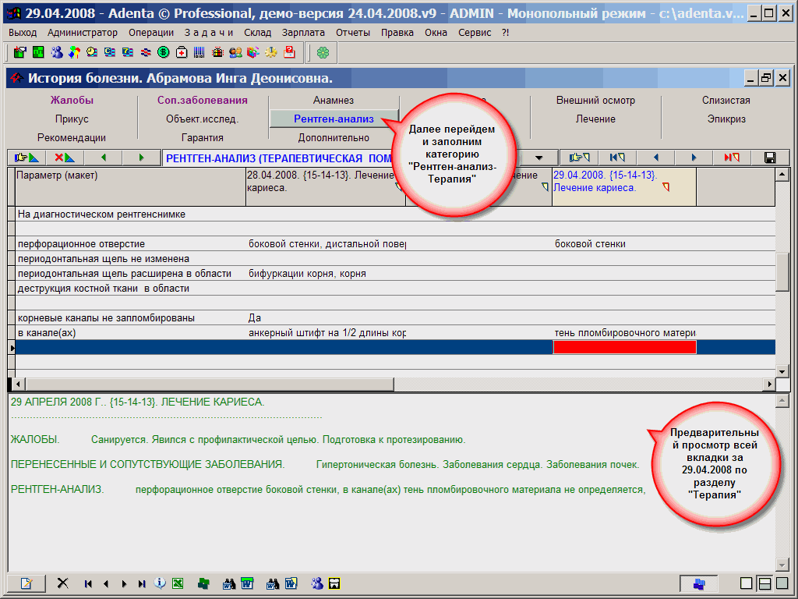The width and height of the screenshot is (798, 599).
Task: Click the barcode icon in the toolbar
Action: 199,52
